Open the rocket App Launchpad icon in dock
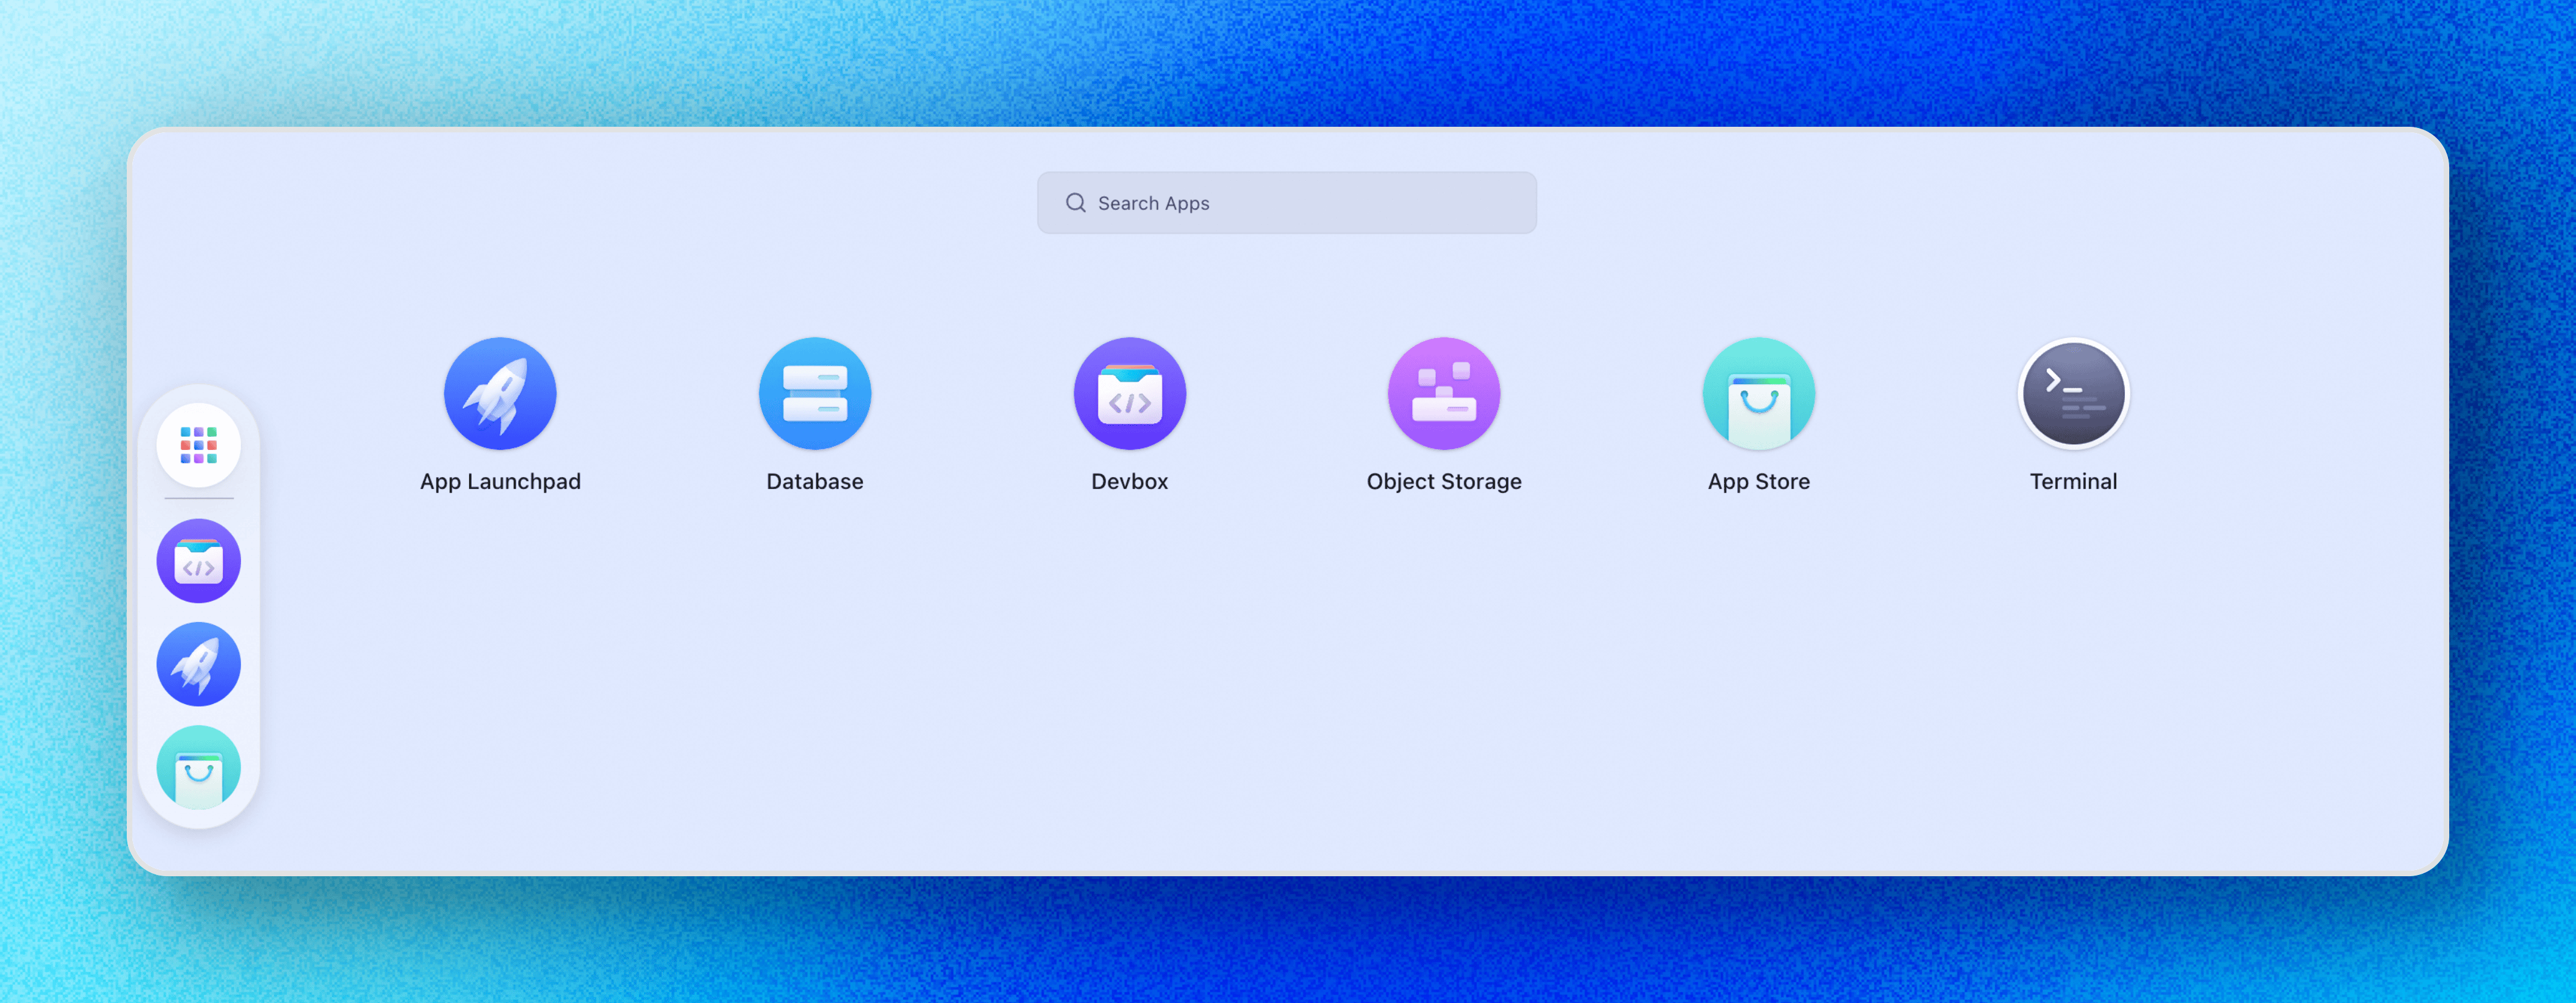Viewport: 2576px width, 1003px height. (x=199, y=664)
